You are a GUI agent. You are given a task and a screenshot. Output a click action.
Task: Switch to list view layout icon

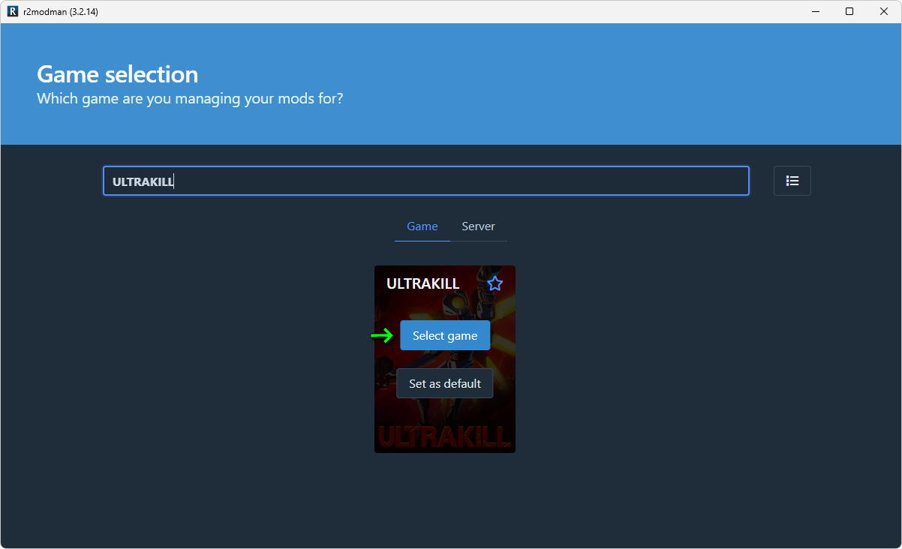click(x=792, y=181)
